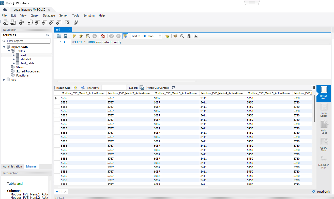Expand the datatalk table
Image resolution: width=334 pixels, height=199 pixels.
(x=14, y=59)
